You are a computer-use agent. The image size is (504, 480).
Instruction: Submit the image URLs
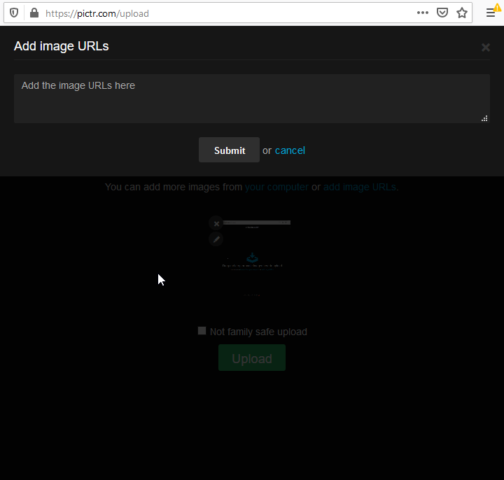coord(229,150)
